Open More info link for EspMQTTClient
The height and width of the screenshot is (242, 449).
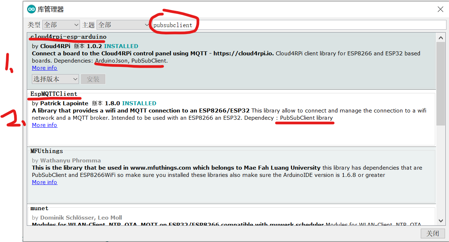point(45,125)
